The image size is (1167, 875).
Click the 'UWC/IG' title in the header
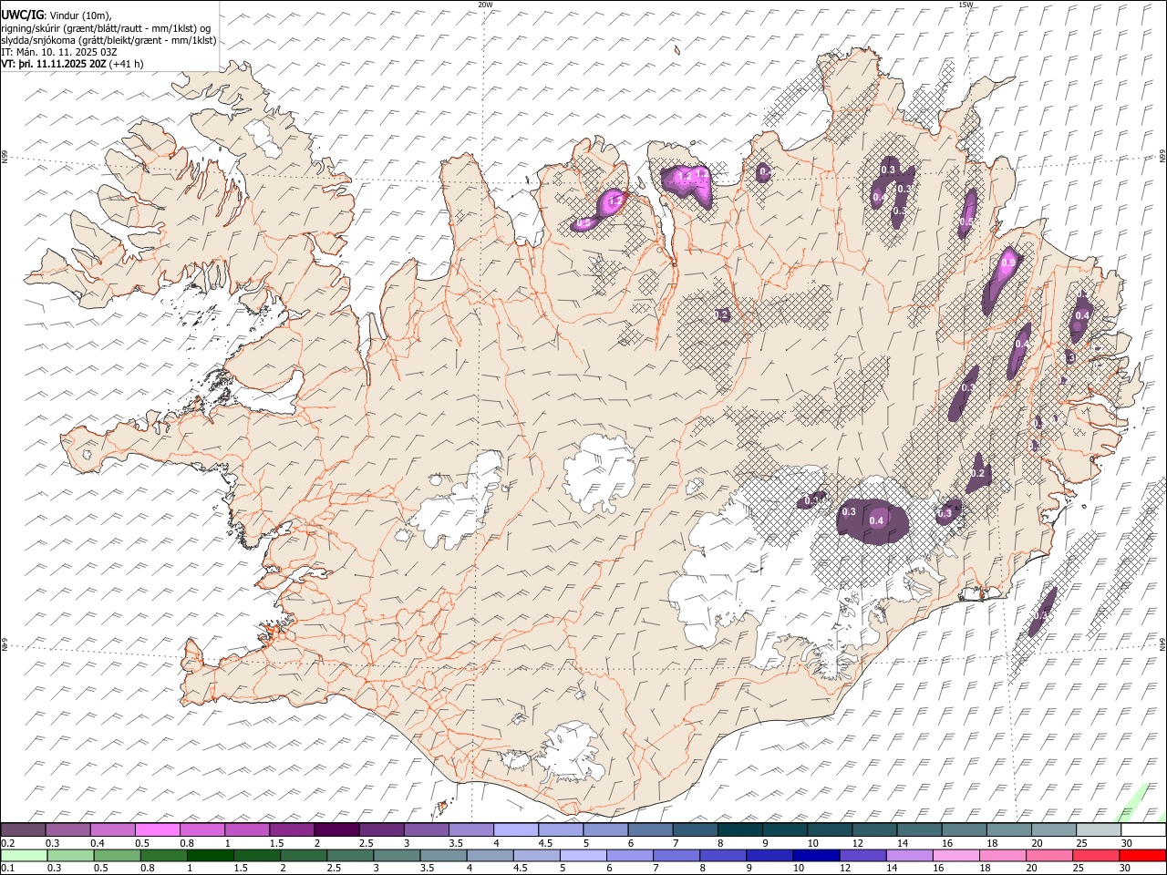[22, 15]
